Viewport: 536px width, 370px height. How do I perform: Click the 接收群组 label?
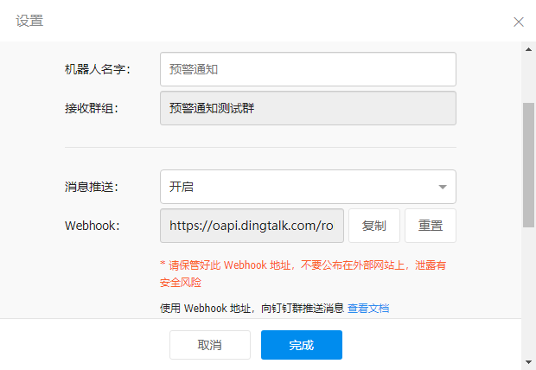tap(91, 109)
